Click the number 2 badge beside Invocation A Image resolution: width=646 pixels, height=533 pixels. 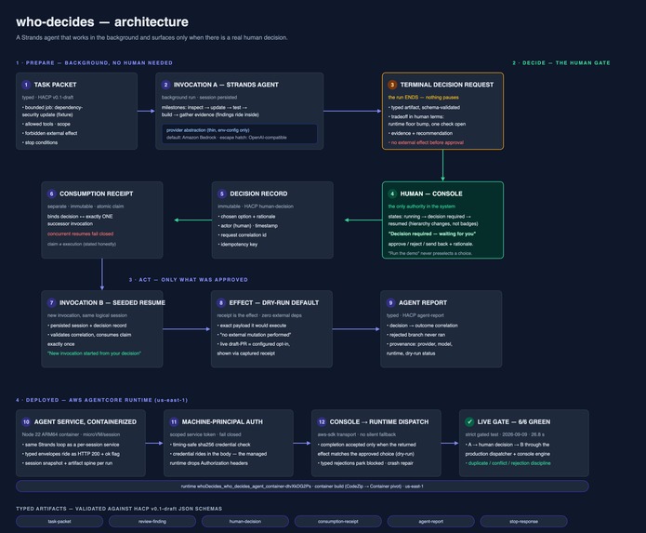pyautogui.click(x=165, y=85)
